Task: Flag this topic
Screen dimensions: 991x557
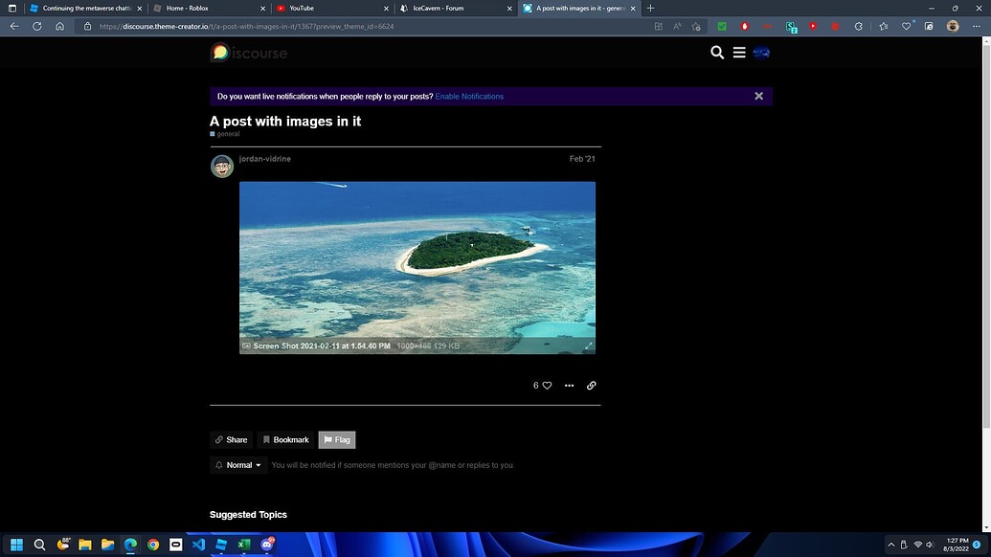Action: pos(337,440)
